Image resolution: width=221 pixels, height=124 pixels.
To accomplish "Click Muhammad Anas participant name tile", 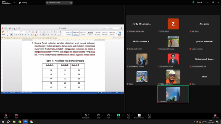I will [x=204, y=59].
